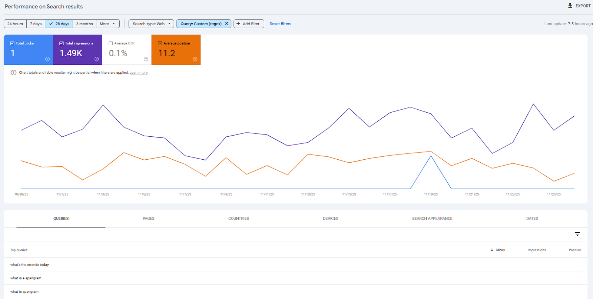Open help icon on Average CTR card

146,59
